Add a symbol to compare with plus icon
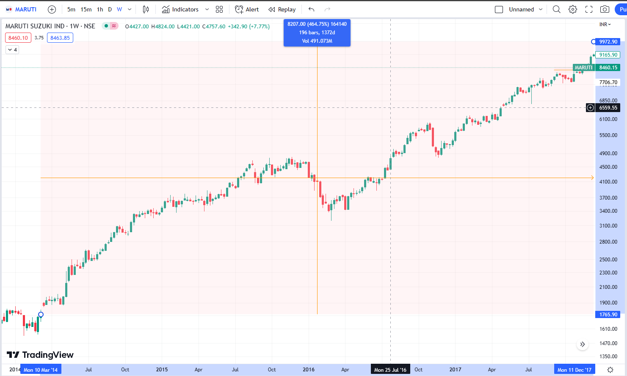 click(52, 9)
